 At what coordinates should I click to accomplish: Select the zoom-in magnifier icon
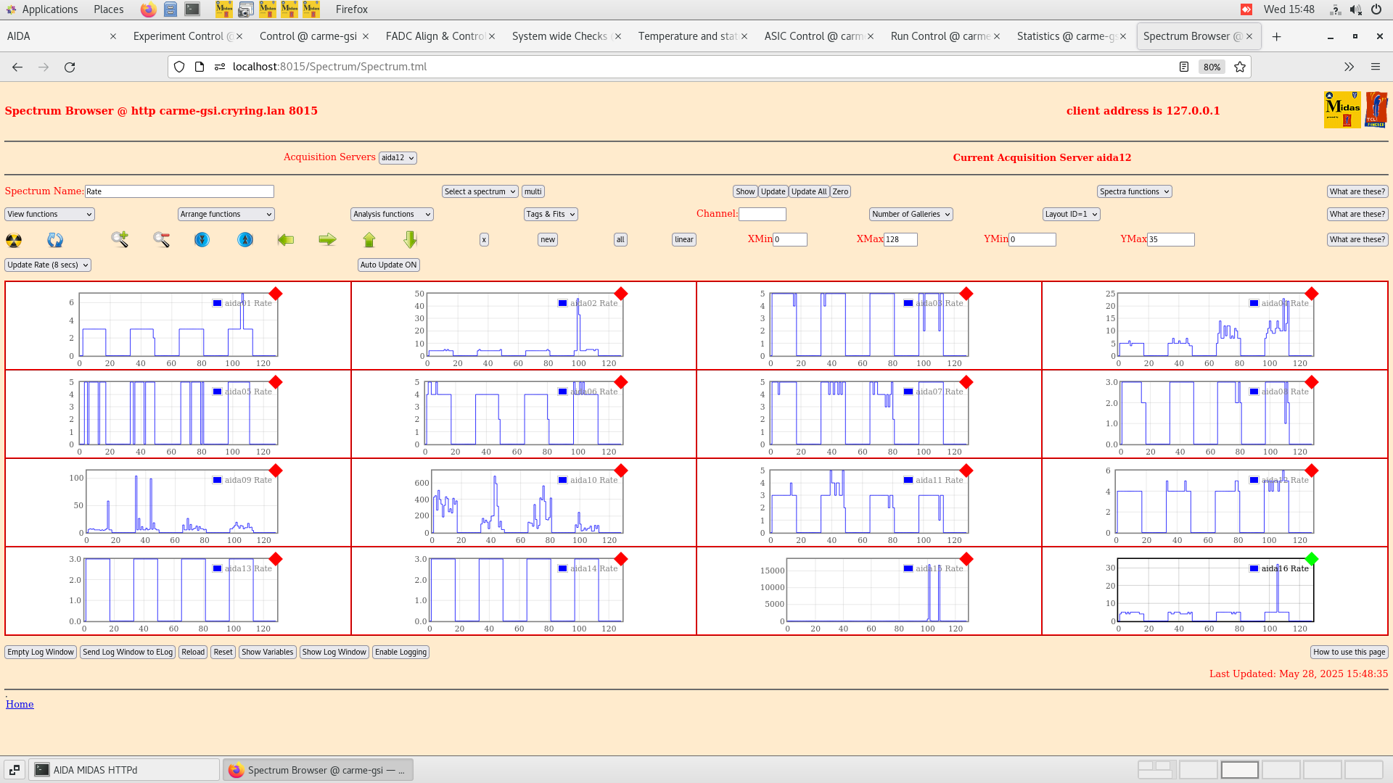point(120,240)
